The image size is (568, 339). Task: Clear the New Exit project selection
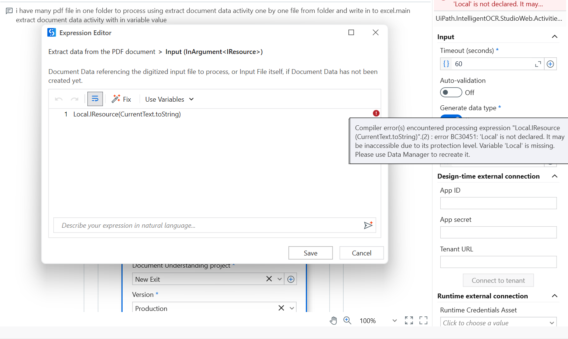point(269,279)
